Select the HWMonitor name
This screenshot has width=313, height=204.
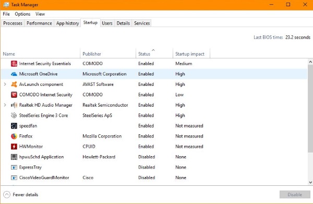31,146
